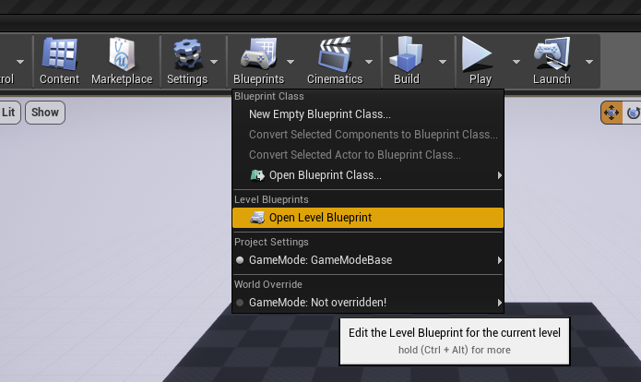The image size is (641, 382).
Task: Click the Blueprints gamepad toolbar icon
Action: [259, 54]
